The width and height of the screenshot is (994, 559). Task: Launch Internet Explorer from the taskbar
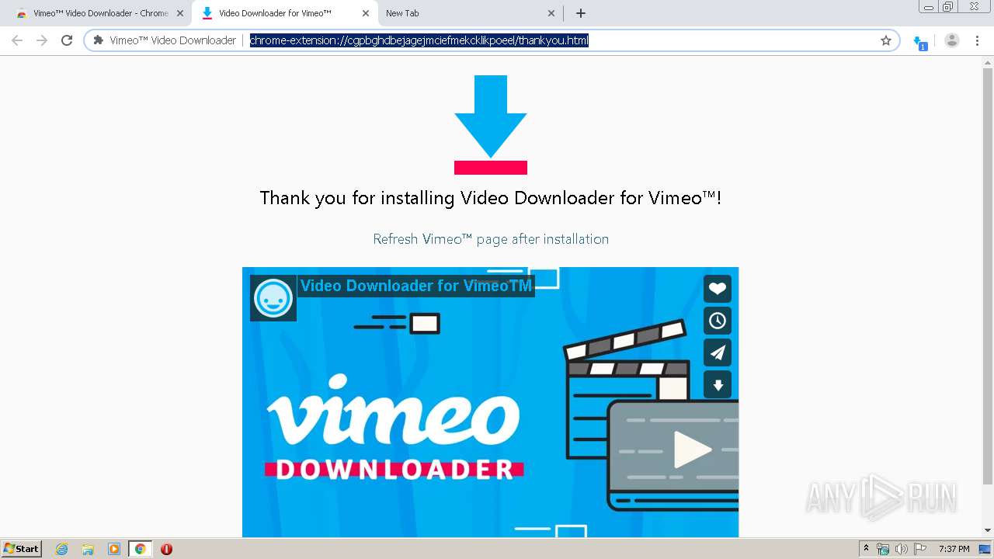[62, 549]
